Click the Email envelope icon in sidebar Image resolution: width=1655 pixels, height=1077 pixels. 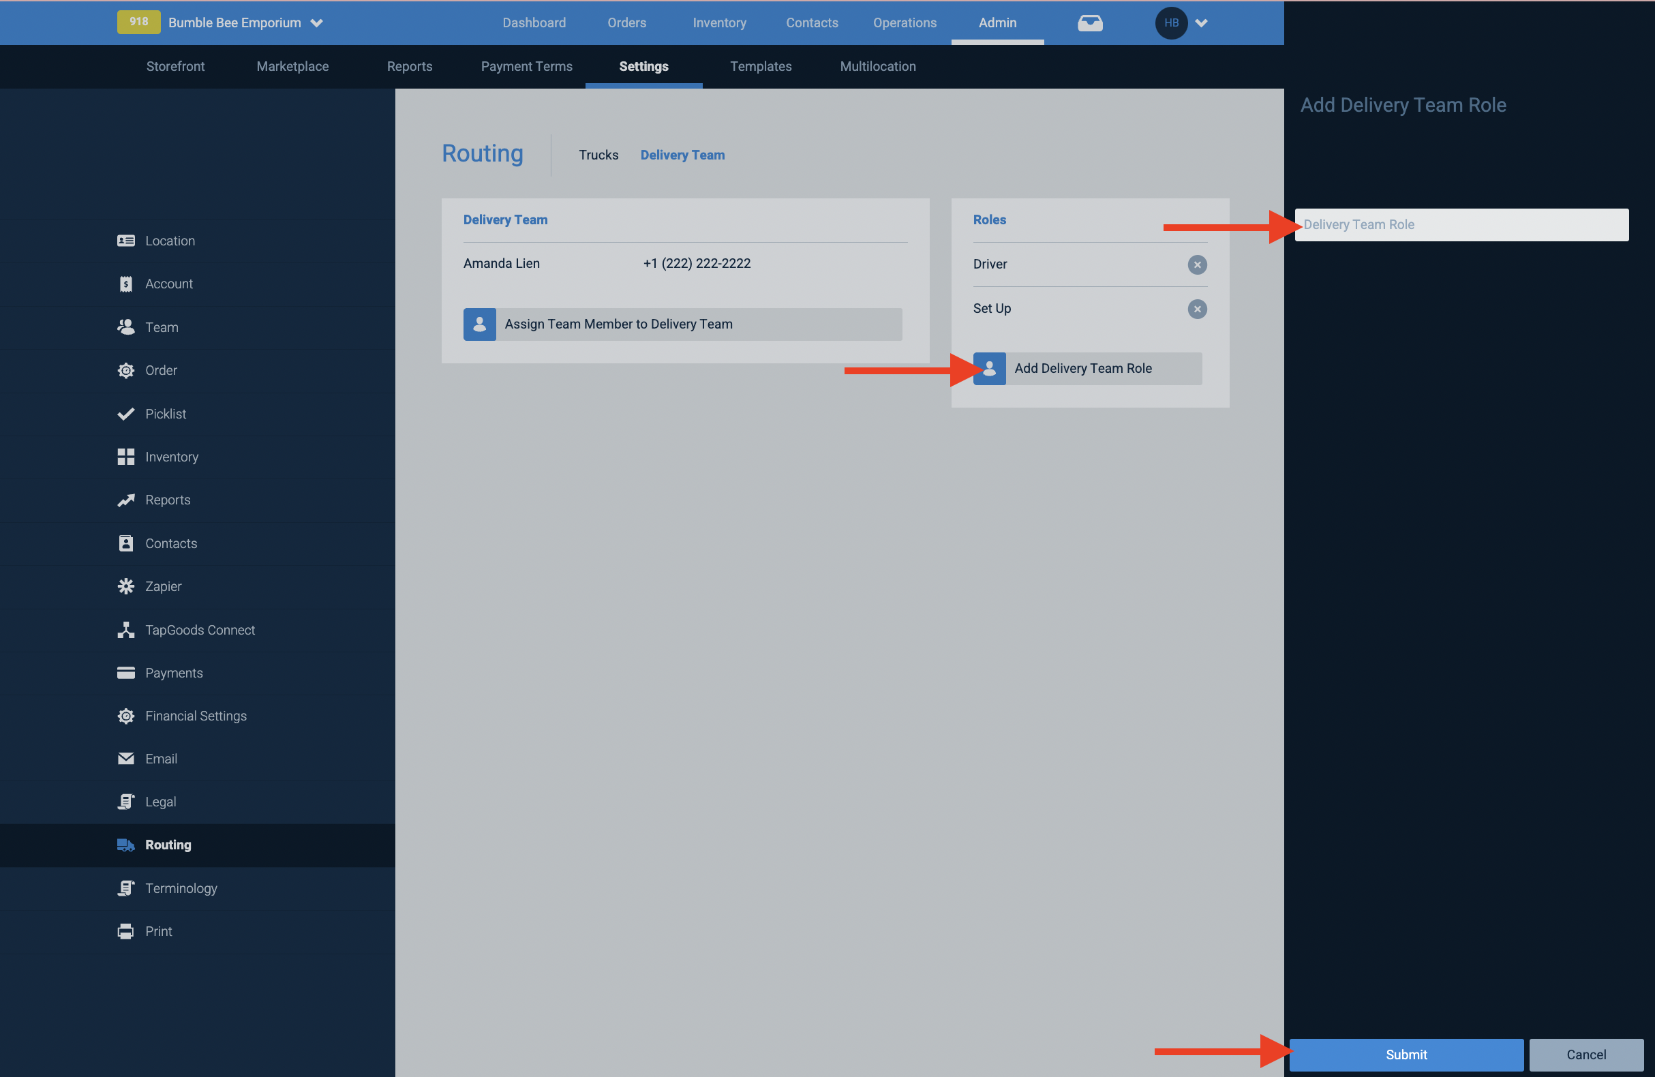coord(126,759)
